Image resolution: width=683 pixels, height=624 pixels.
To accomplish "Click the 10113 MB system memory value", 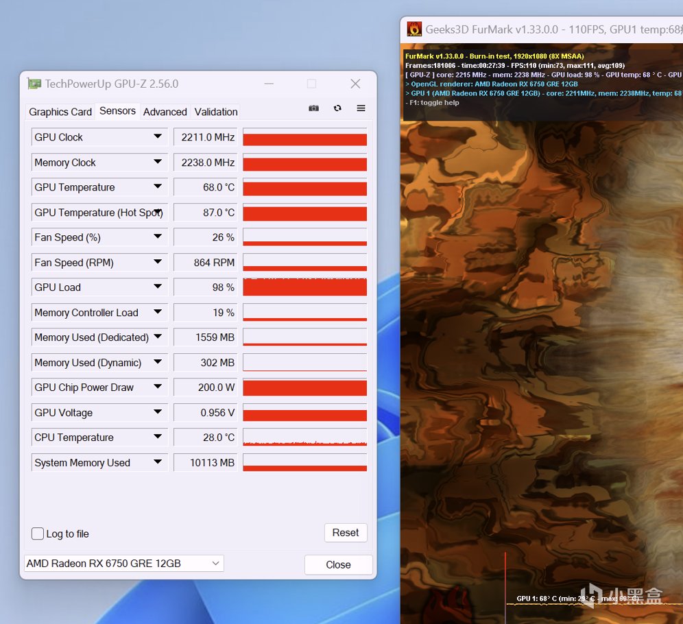I will pos(206,463).
